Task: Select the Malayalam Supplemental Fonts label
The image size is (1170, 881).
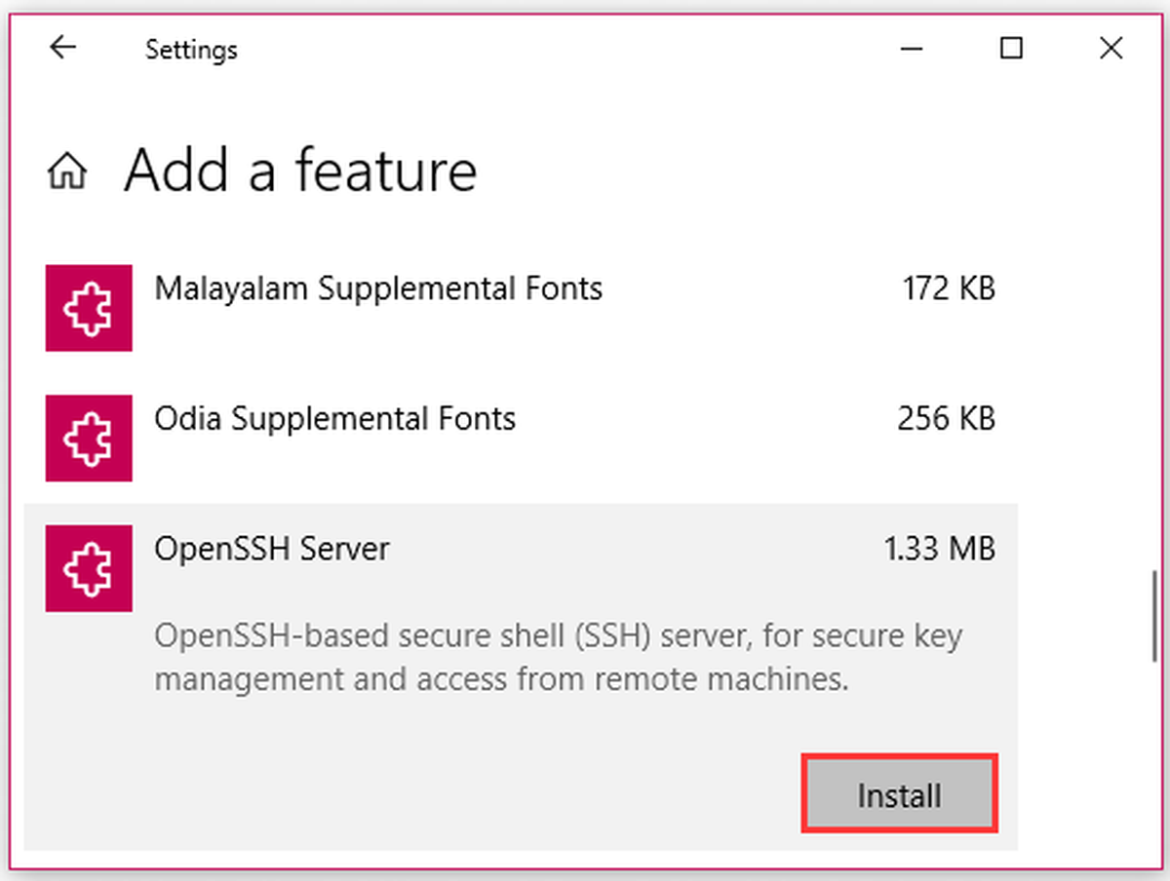Action: (378, 288)
